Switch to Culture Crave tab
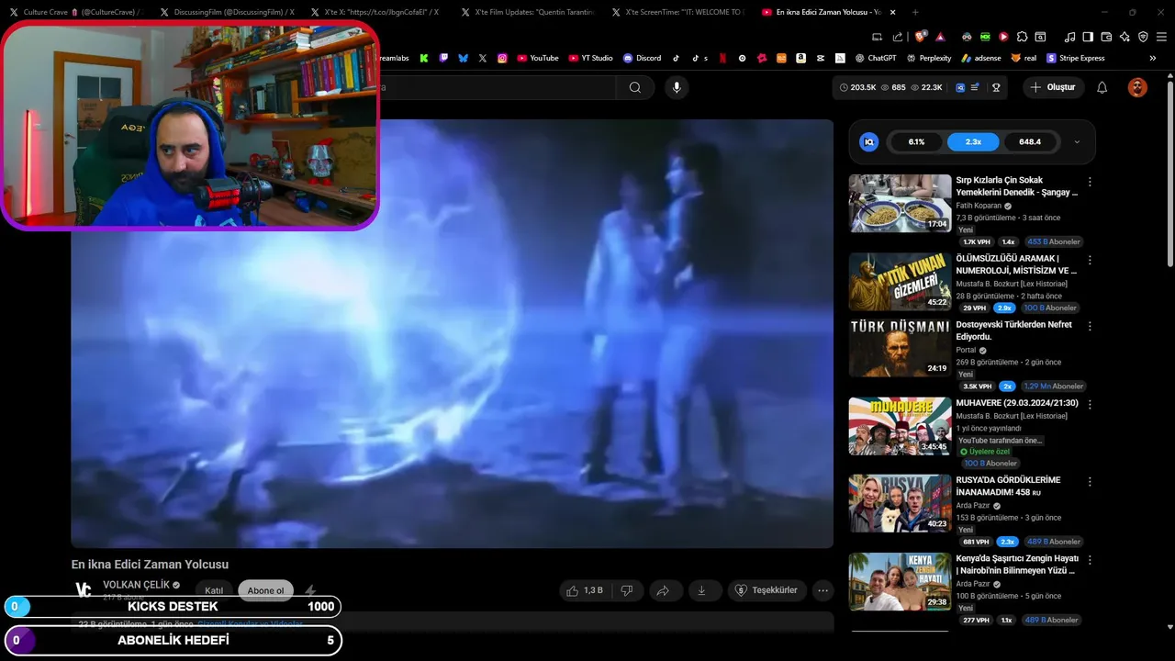 (76, 12)
